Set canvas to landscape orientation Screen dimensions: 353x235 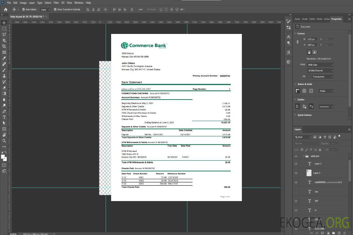pyautogui.click(x=314, y=52)
